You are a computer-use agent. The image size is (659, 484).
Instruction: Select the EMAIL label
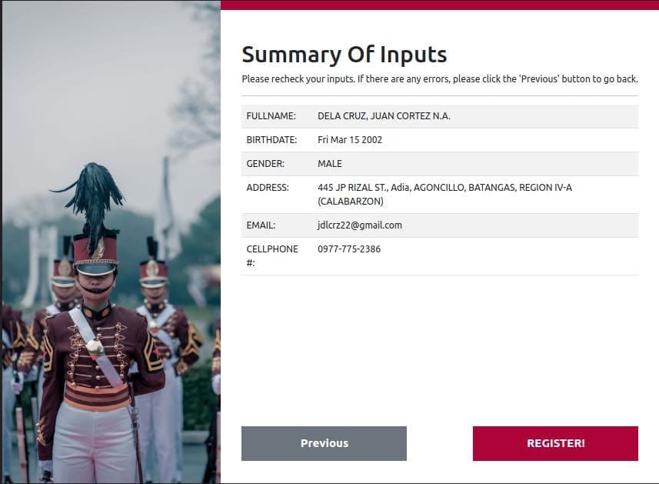pos(261,225)
